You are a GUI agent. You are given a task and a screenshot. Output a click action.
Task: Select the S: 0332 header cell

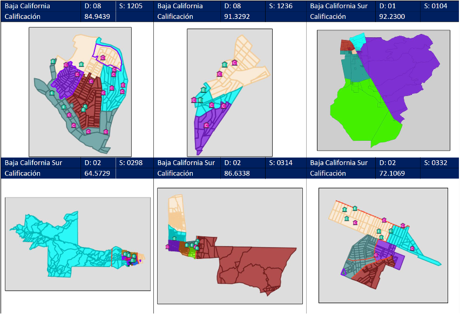435,162
